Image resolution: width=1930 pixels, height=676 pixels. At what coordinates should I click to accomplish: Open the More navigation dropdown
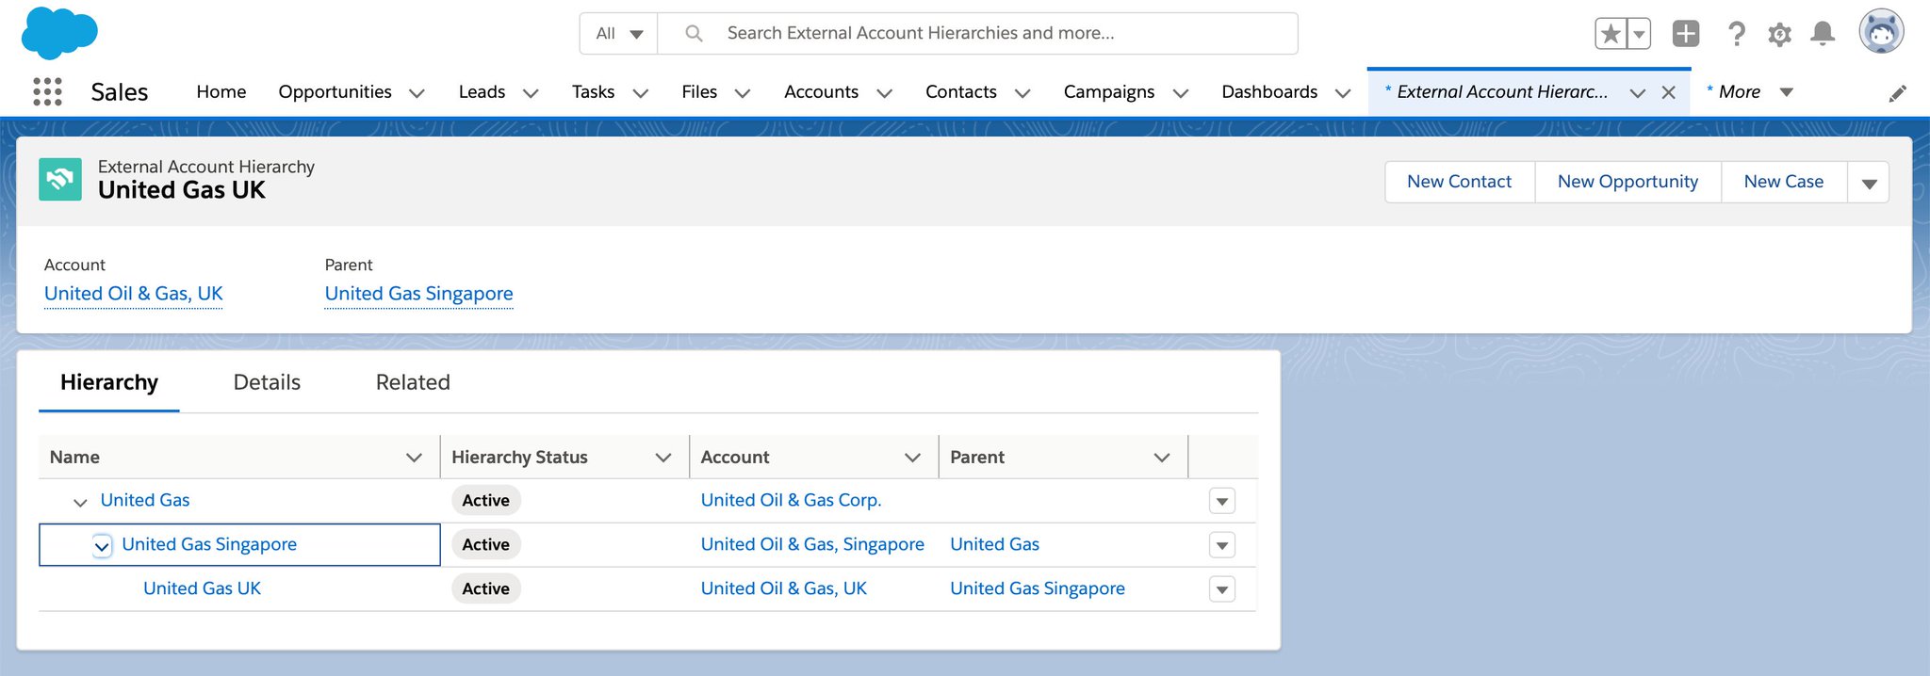click(x=1749, y=91)
